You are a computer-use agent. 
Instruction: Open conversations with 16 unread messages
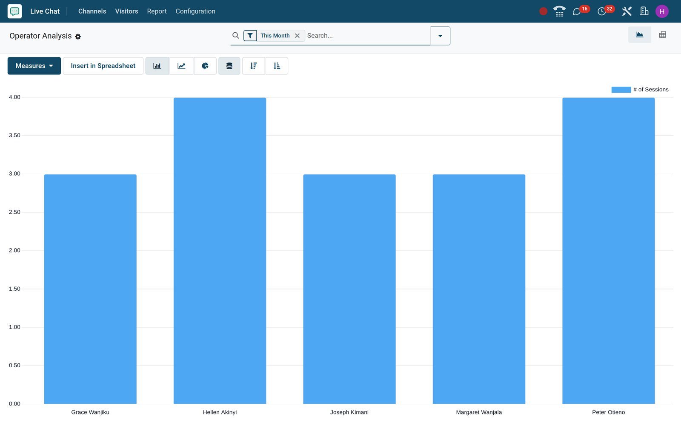click(581, 11)
